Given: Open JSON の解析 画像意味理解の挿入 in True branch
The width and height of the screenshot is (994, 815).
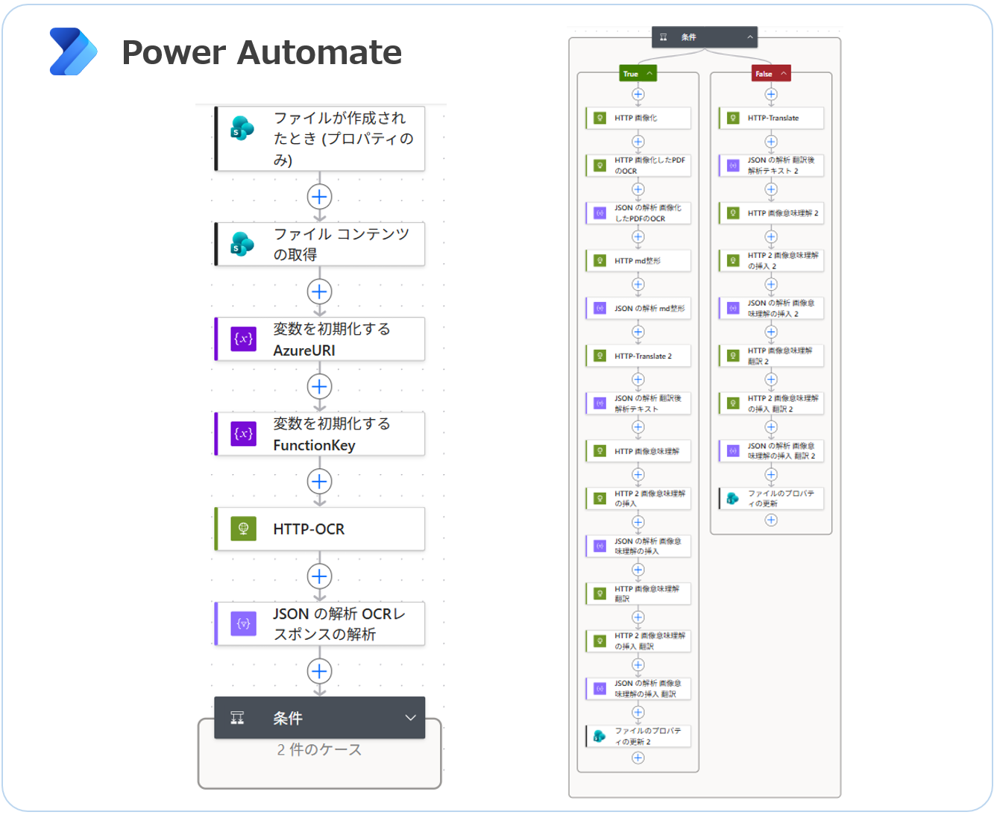Looking at the screenshot, I should click(x=638, y=546).
